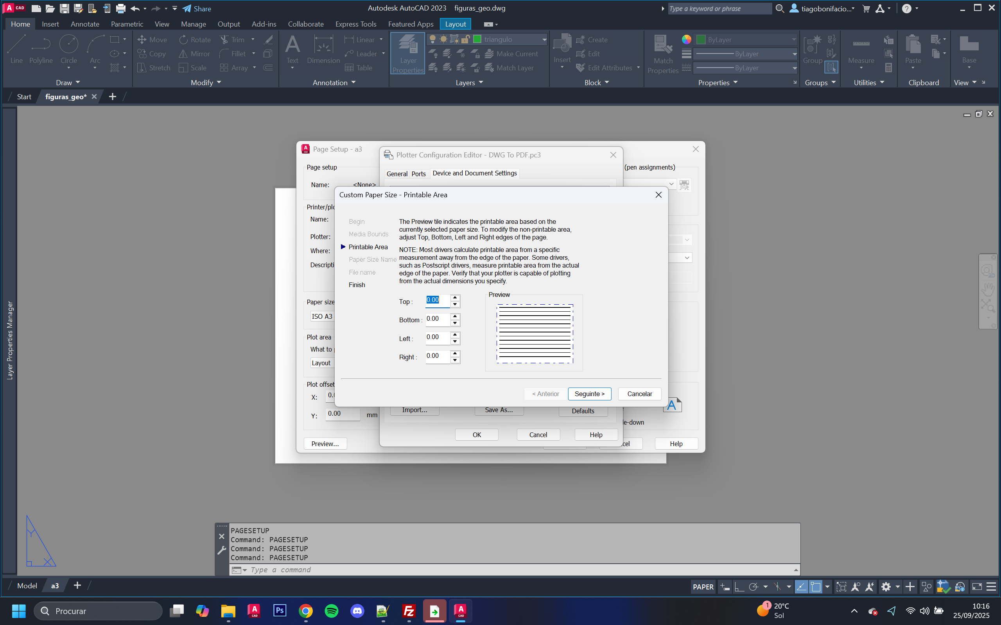
Task: Click the Match Properties icon
Action: 663,45
